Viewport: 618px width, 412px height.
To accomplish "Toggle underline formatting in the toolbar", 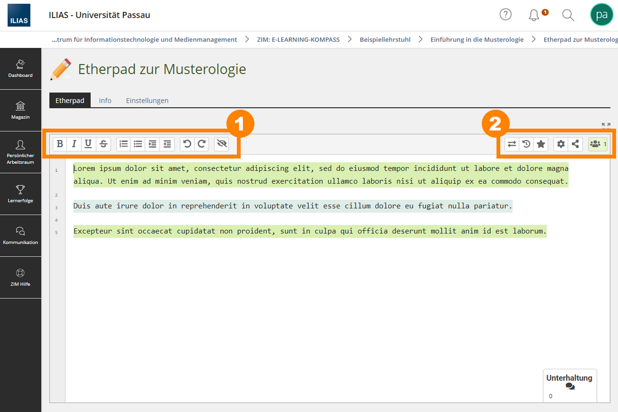I will 89,144.
